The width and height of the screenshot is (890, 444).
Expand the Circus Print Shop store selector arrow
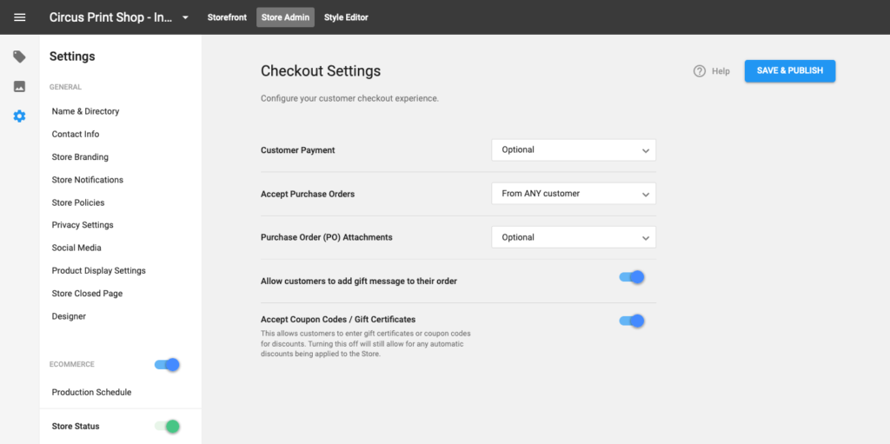coord(185,17)
